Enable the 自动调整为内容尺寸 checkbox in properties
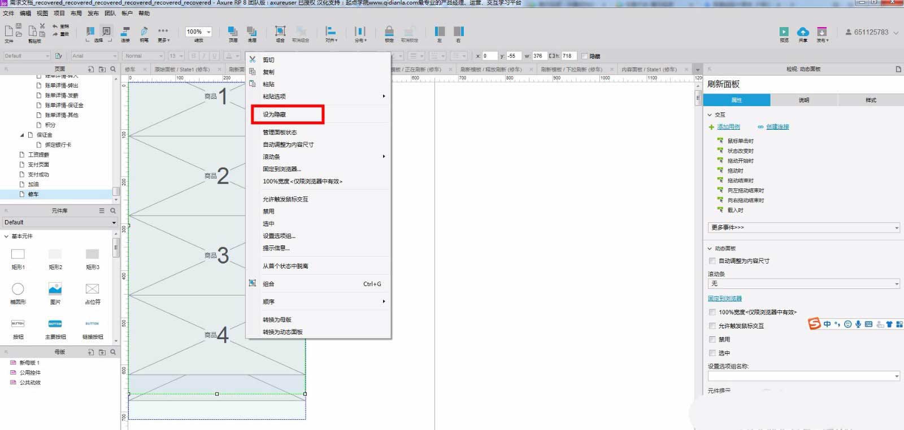The image size is (904, 430). pyautogui.click(x=712, y=261)
